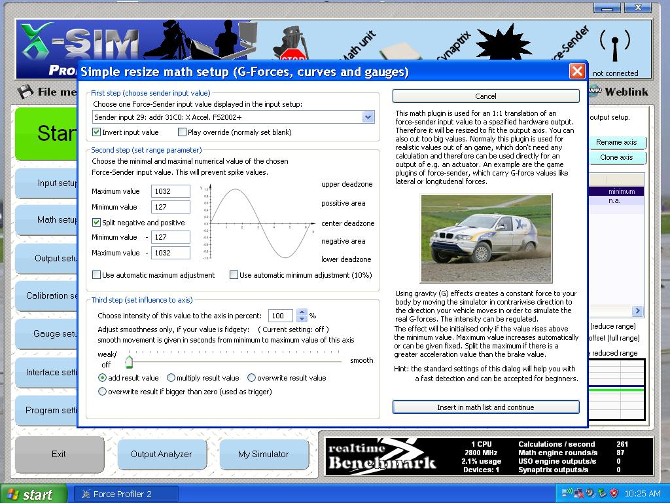Viewport: 670px width, 503px height.
Task: Click the rally car thumbnail image
Action: pos(486,238)
